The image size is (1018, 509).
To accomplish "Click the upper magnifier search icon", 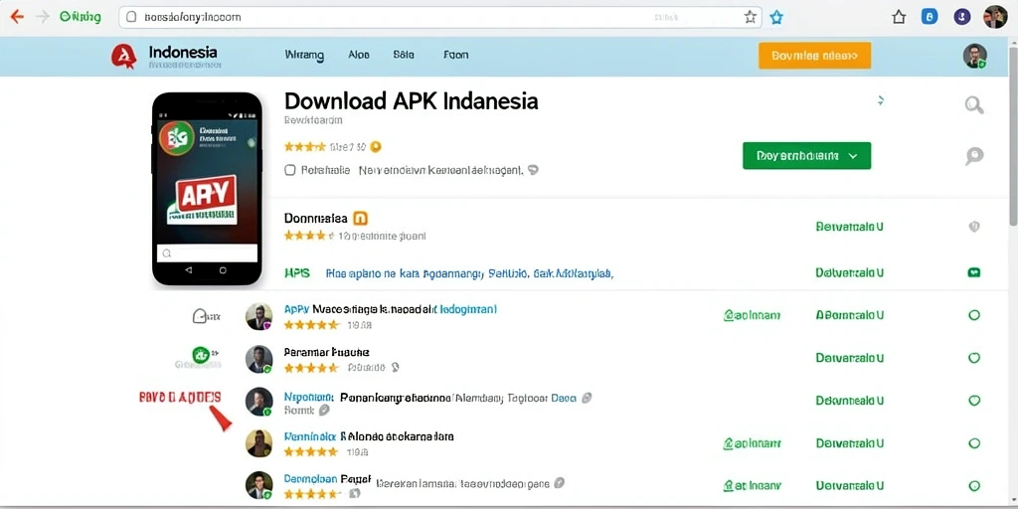I will pyautogui.click(x=974, y=104).
